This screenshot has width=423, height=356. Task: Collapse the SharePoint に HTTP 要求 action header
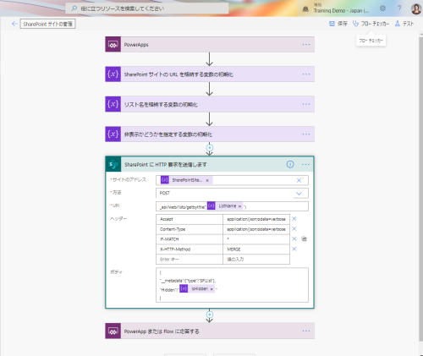210,164
